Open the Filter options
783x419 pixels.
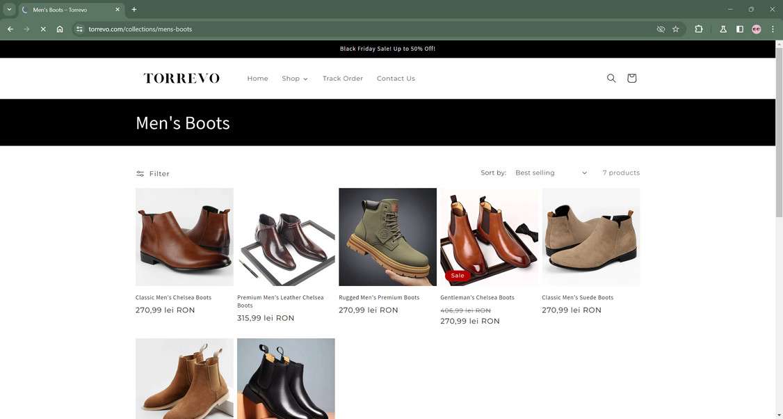point(152,173)
